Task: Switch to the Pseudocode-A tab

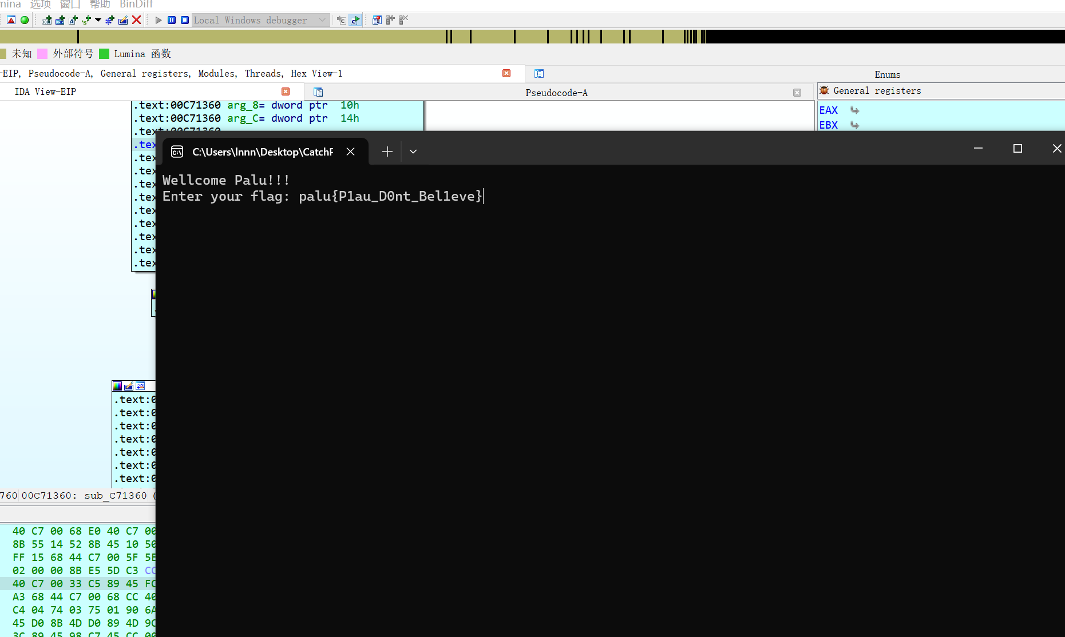Action: [556, 92]
